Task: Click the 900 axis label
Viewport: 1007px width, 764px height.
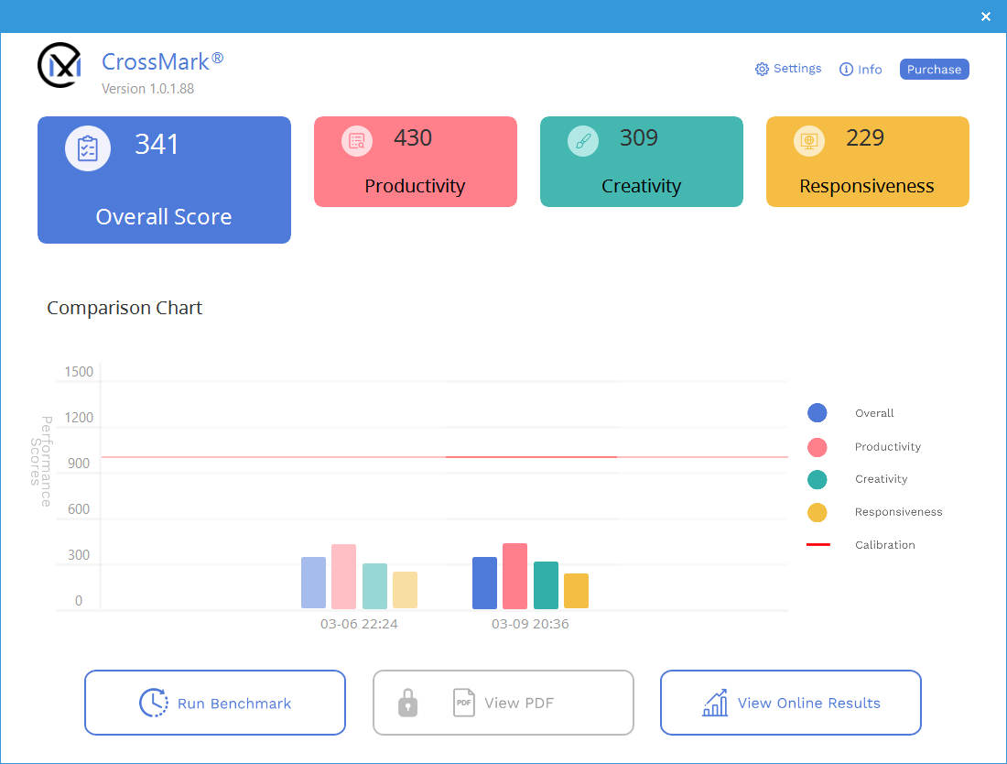Action: 79,464
